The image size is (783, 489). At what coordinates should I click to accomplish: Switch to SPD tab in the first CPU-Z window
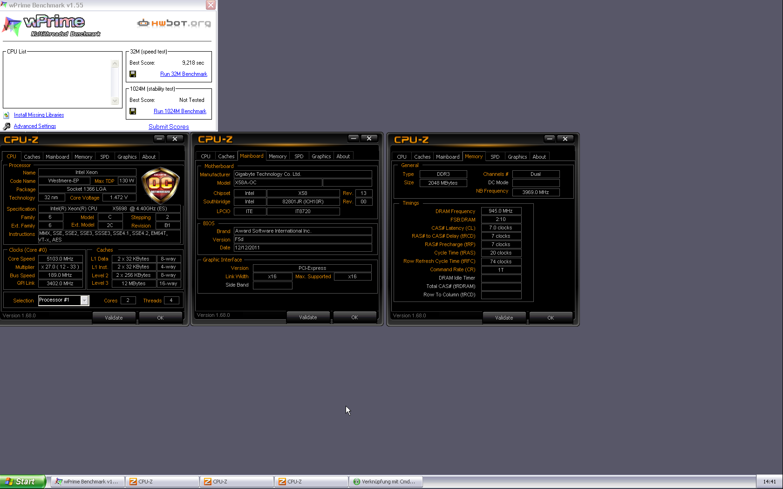click(105, 157)
